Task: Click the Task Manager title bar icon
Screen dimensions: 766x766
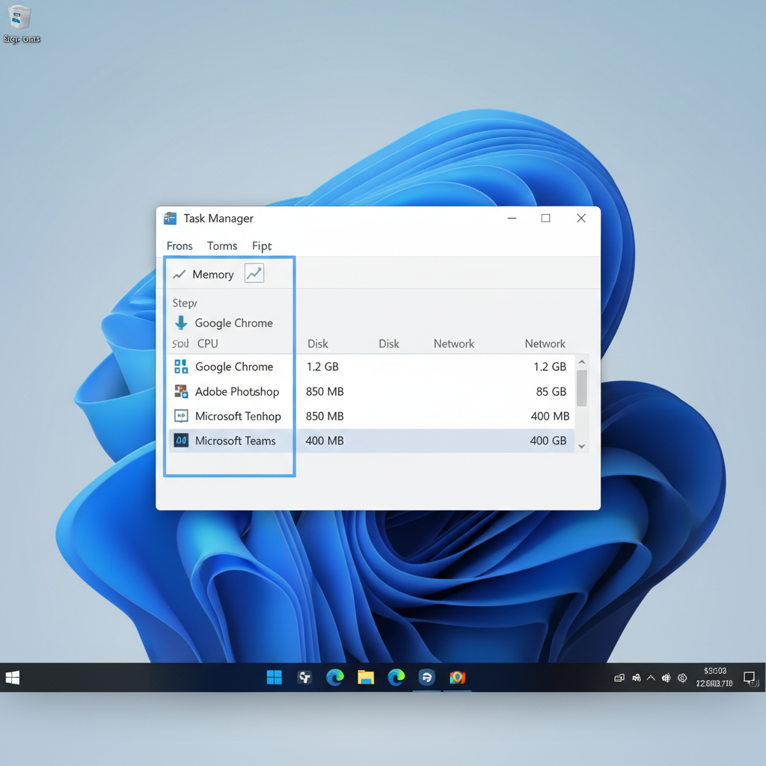Action: tap(170, 218)
